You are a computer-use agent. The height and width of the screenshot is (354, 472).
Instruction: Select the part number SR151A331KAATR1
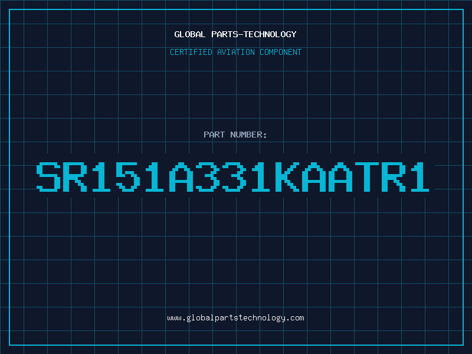click(232, 177)
